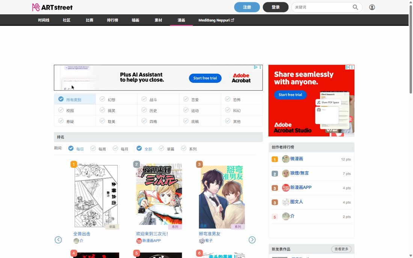Open 全兽出击 title link

pos(81,234)
